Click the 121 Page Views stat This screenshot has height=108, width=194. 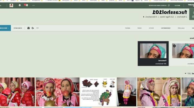tap(167, 17)
